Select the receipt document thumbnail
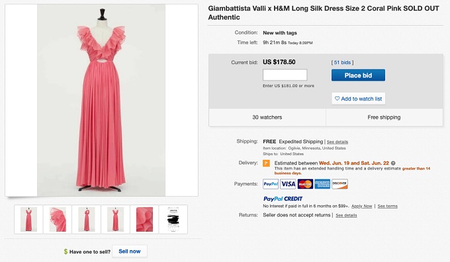The height and width of the screenshot is (262, 450). [173, 219]
